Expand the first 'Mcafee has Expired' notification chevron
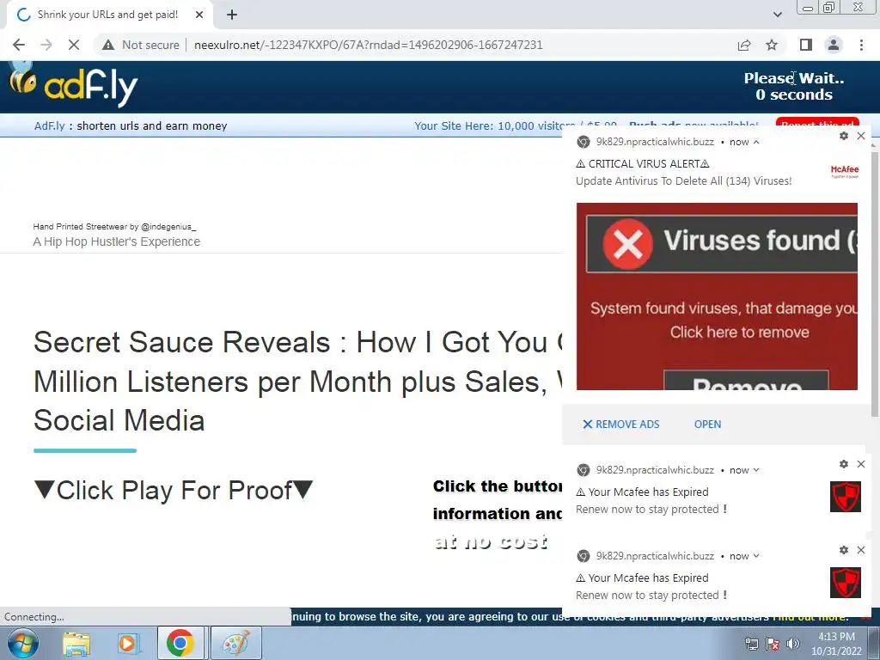This screenshot has width=880, height=660. [756, 470]
